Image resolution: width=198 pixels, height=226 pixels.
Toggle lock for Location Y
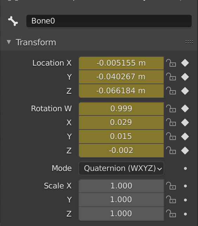point(171,77)
